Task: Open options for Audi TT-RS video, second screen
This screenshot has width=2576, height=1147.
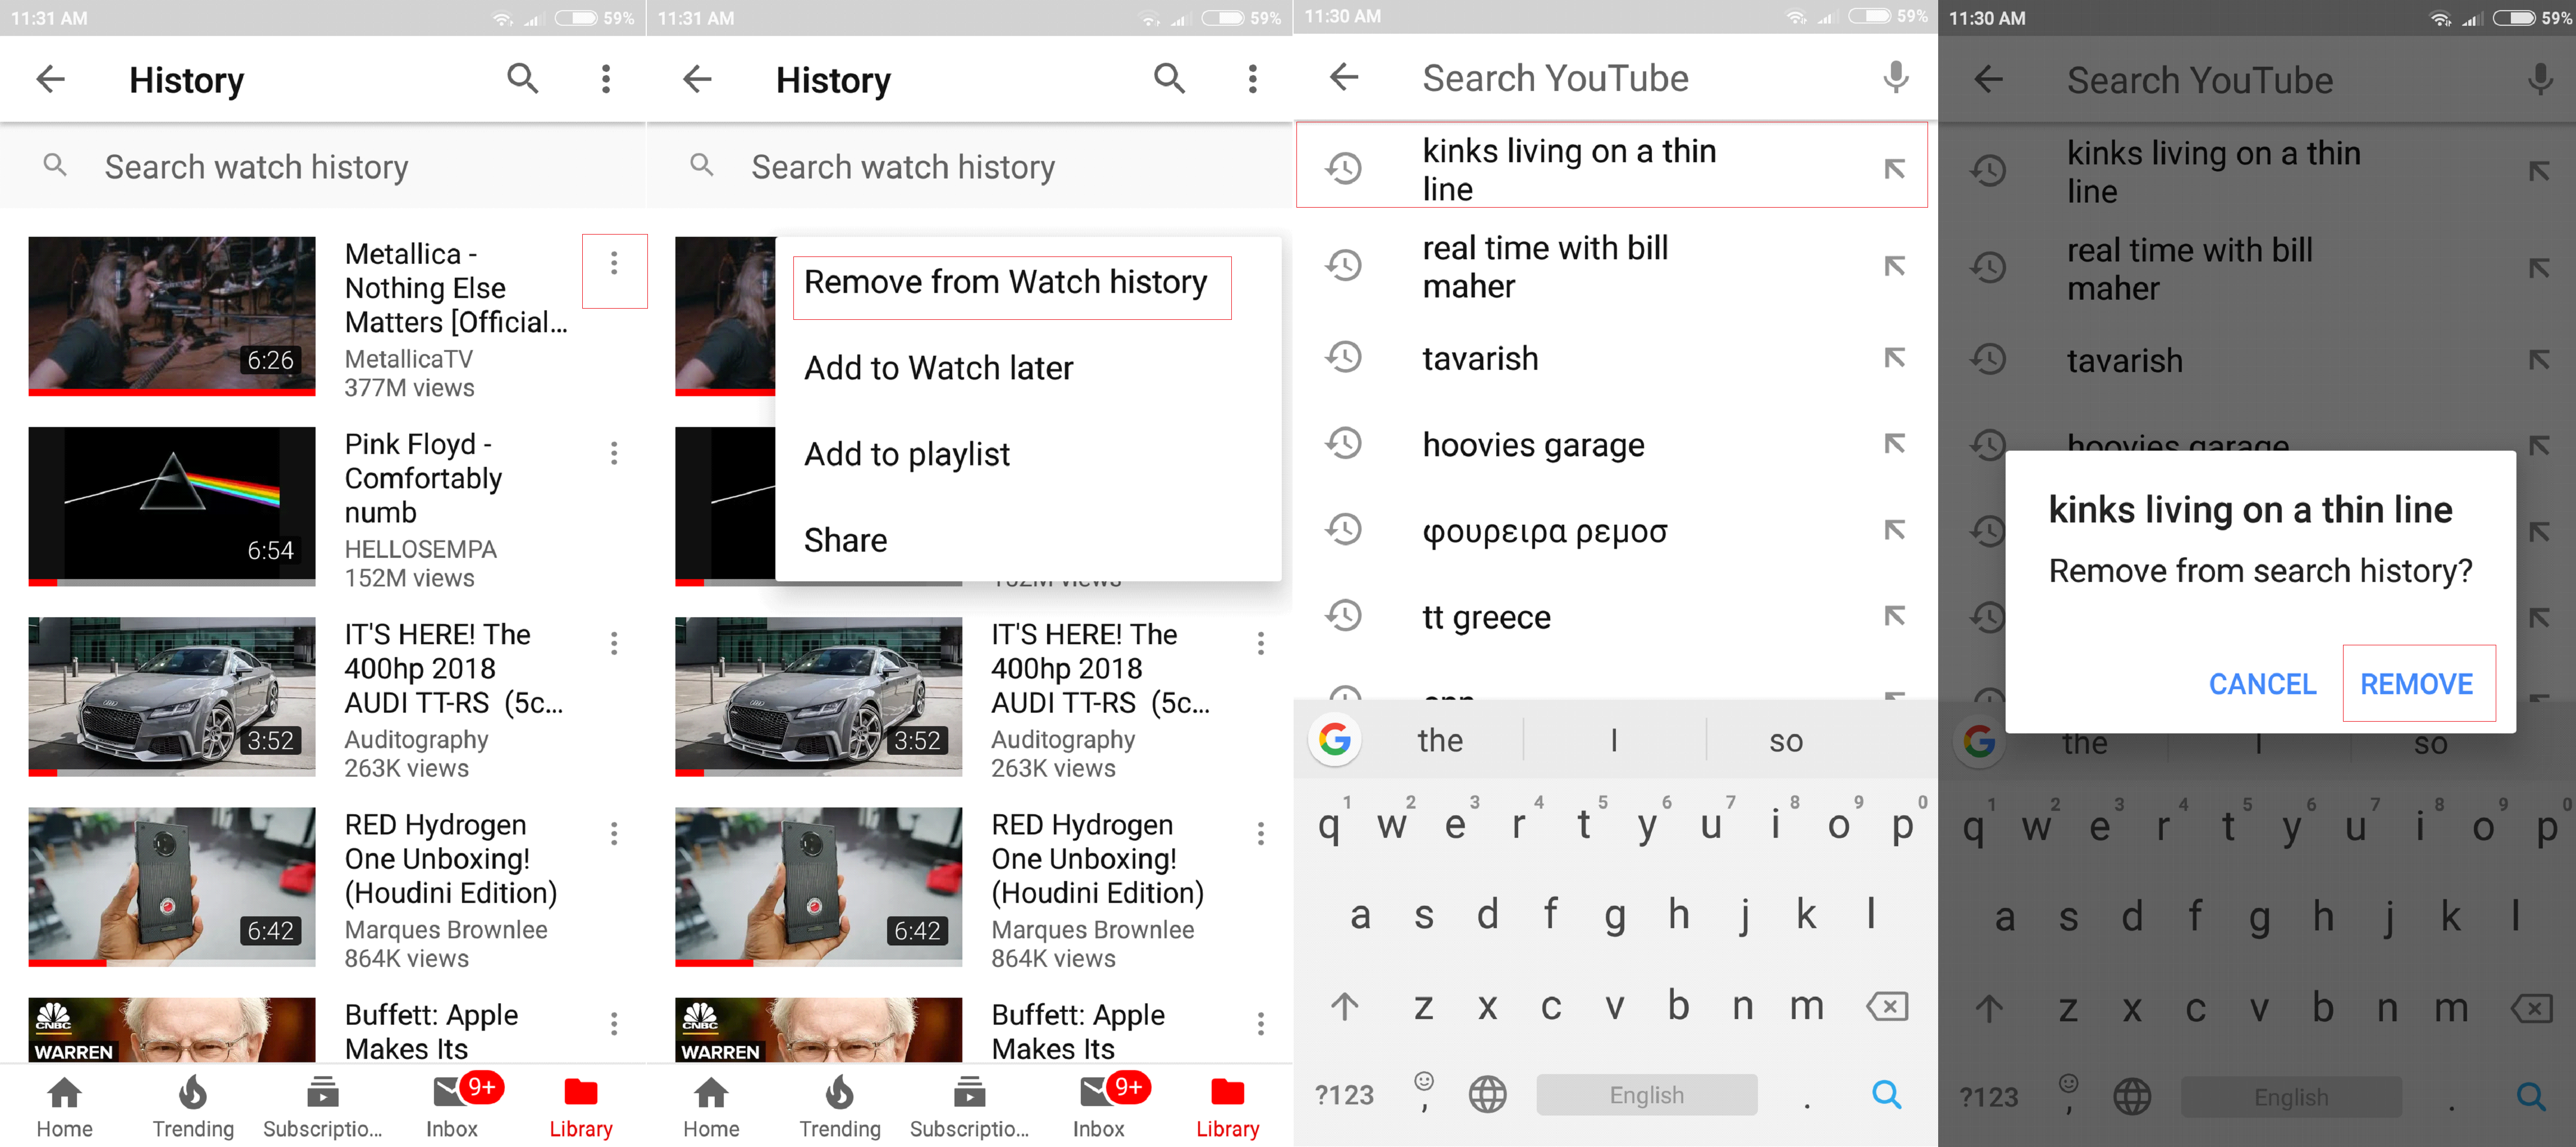Action: pos(1261,644)
